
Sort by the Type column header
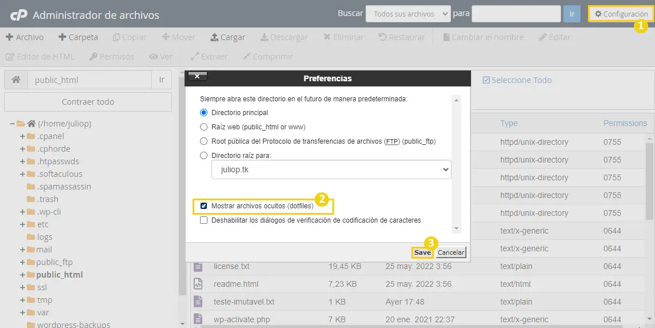click(509, 123)
